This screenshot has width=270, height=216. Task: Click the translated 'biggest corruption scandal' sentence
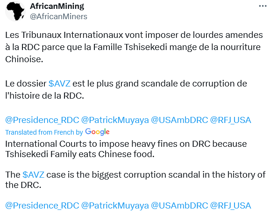(x=135, y=180)
